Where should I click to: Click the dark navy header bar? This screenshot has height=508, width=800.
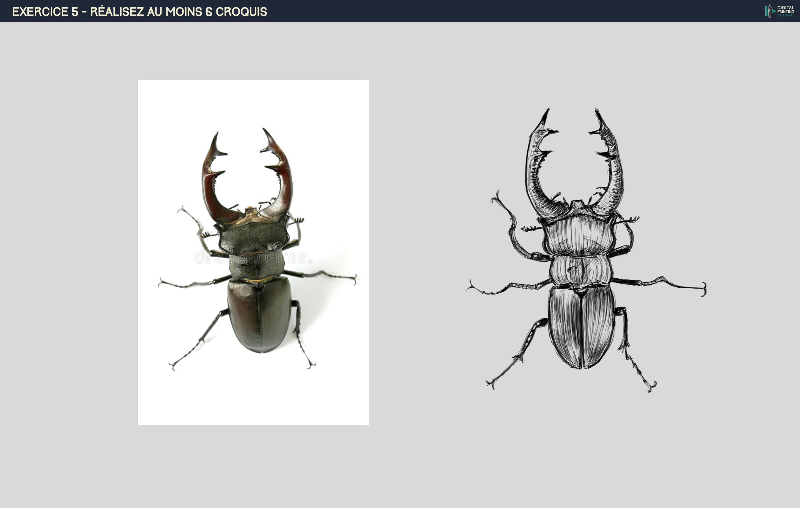465,11
